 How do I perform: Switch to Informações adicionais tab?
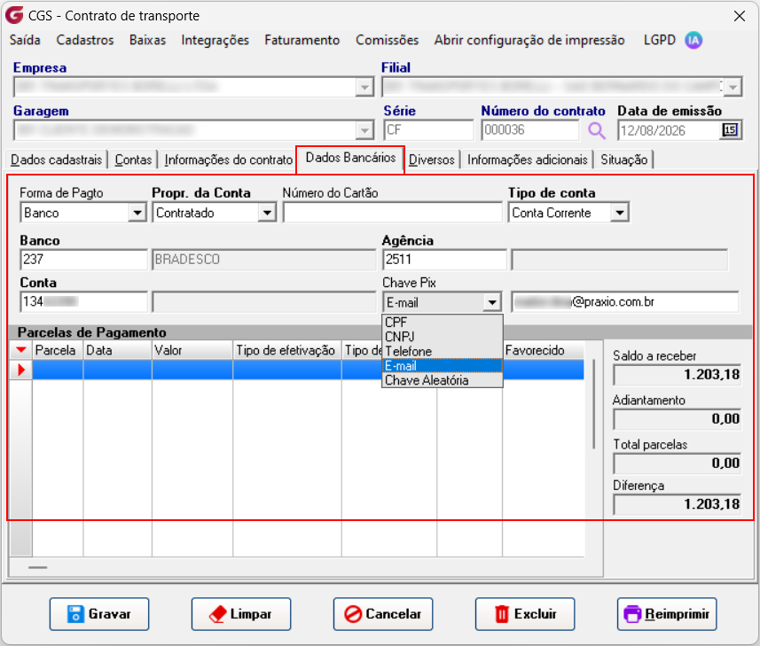click(528, 160)
